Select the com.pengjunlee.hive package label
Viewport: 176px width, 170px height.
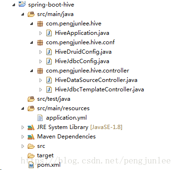pos(74,24)
